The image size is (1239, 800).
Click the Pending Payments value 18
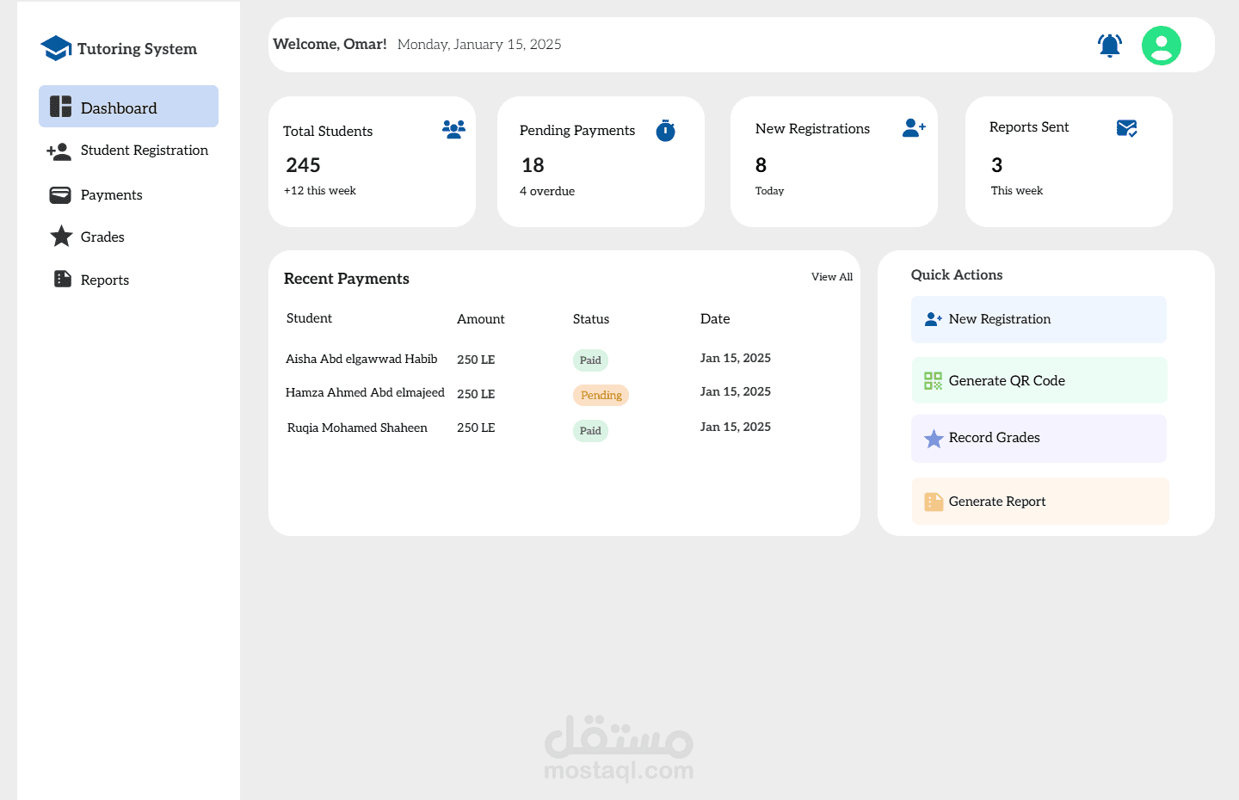533,165
